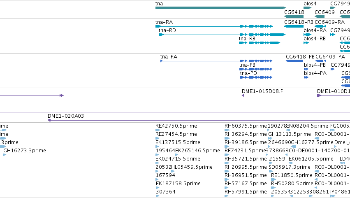Select the tna-RD transcript line
Image resolution: width=350 pixels, height=198 pixels.
(x=222, y=35)
